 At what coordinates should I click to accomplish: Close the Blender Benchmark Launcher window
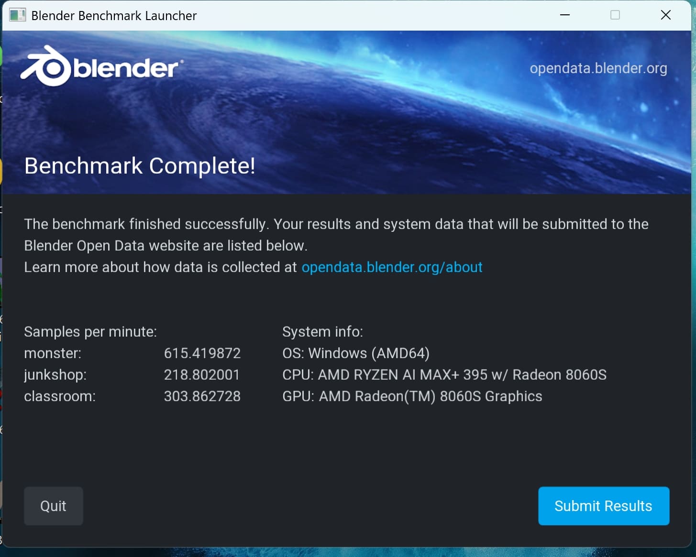pyautogui.click(x=665, y=15)
